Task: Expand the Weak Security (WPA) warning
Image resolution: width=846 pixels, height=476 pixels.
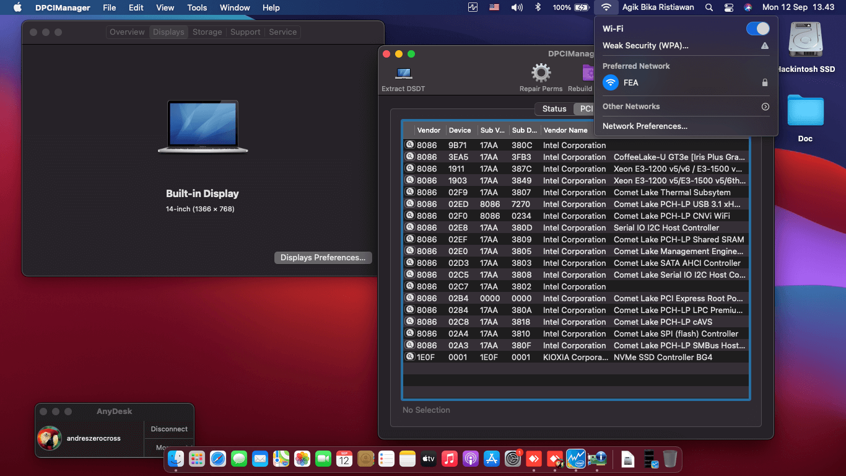Action: click(x=764, y=46)
